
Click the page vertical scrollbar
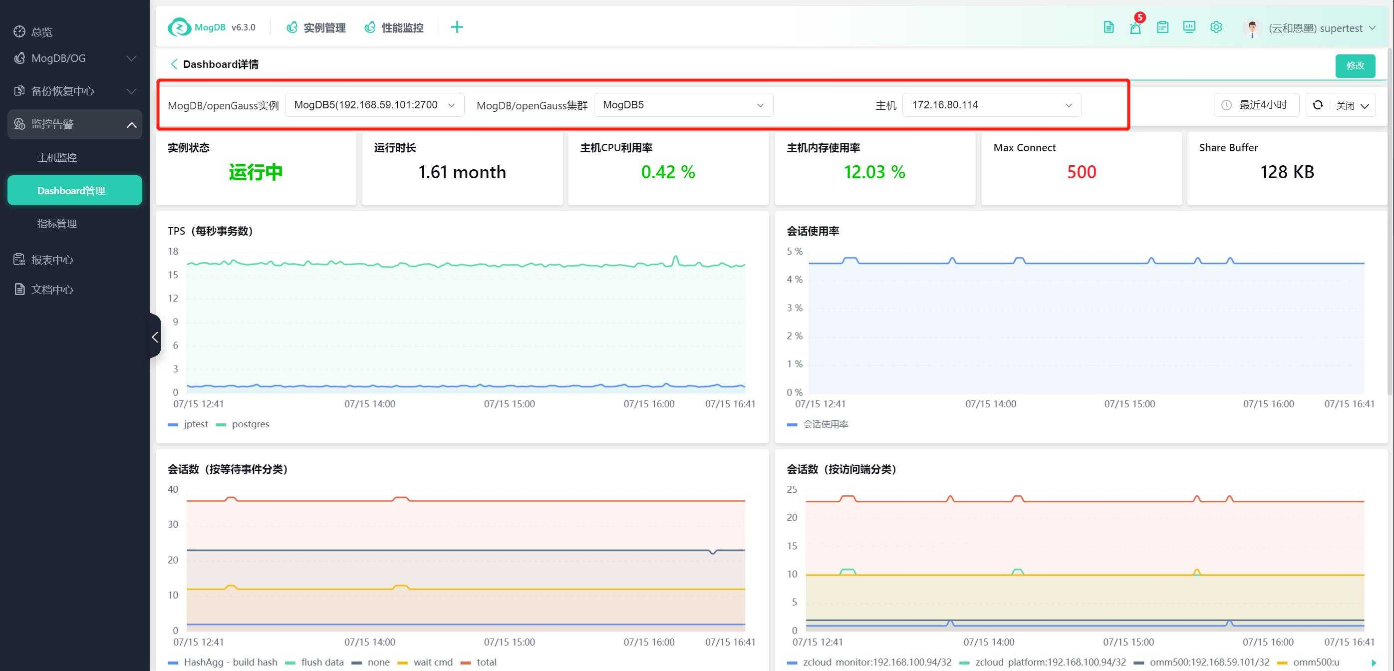1390,222
